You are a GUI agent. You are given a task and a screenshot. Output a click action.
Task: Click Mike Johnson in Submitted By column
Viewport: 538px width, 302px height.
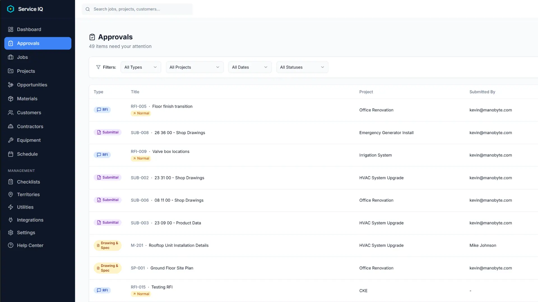[x=483, y=245]
